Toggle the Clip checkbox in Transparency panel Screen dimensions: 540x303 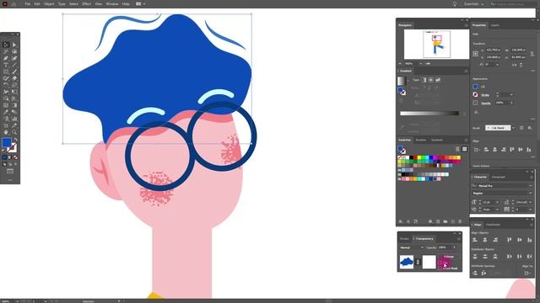pyautogui.click(x=440, y=263)
